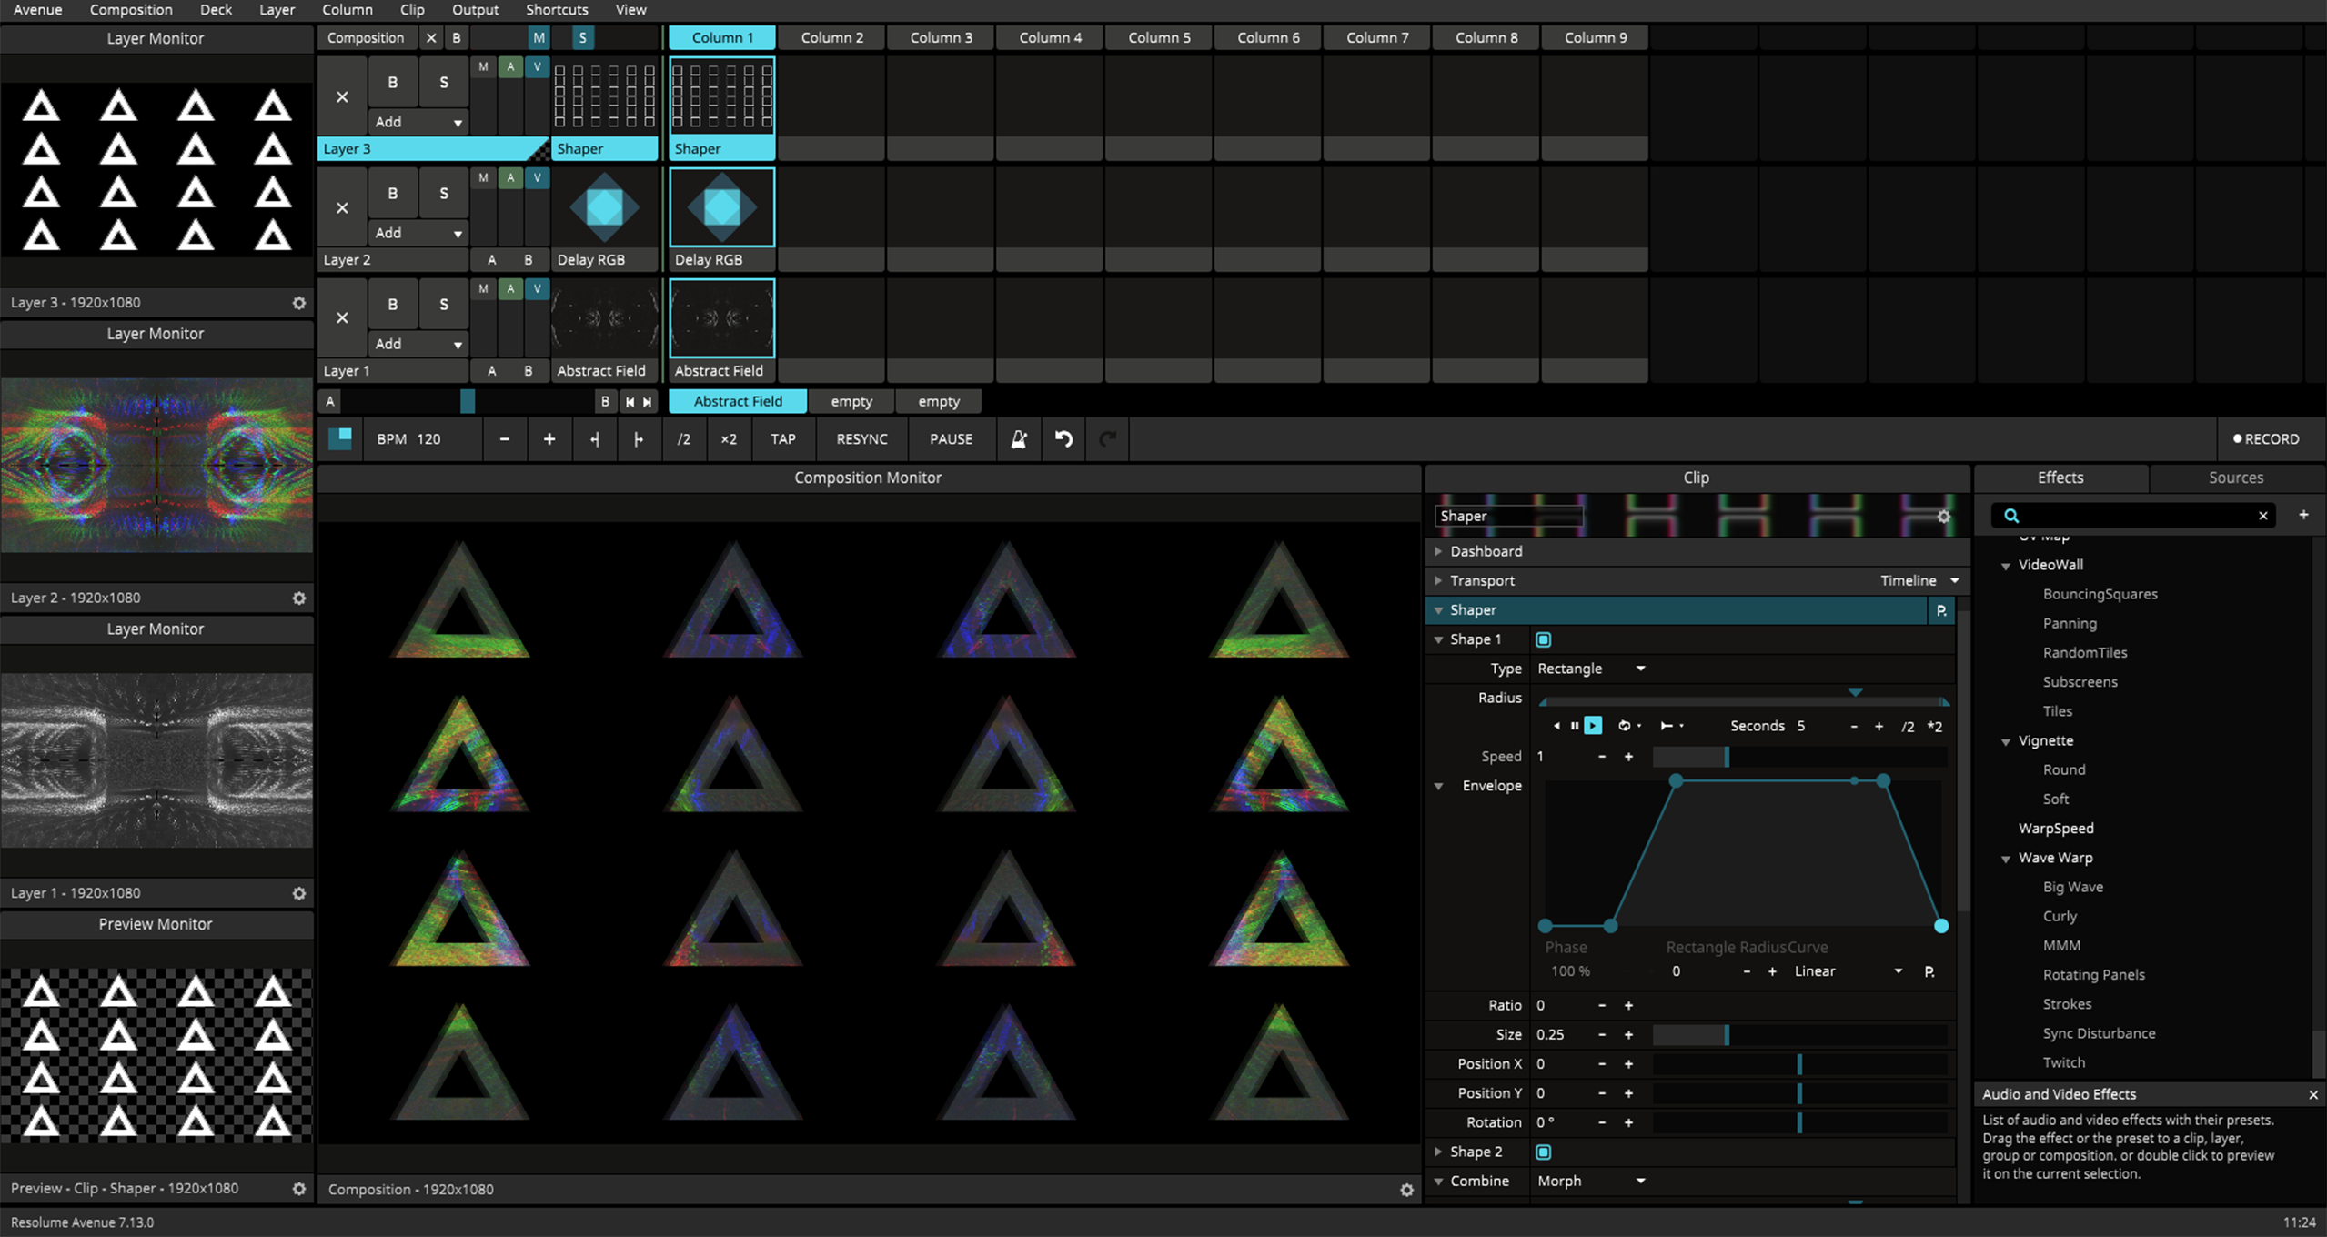Click the redo arrow in the tempo bar
The width and height of the screenshot is (2327, 1237).
click(1107, 439)
